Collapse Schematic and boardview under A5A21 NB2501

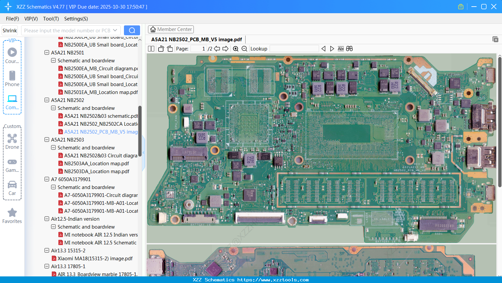pos(53,61)
